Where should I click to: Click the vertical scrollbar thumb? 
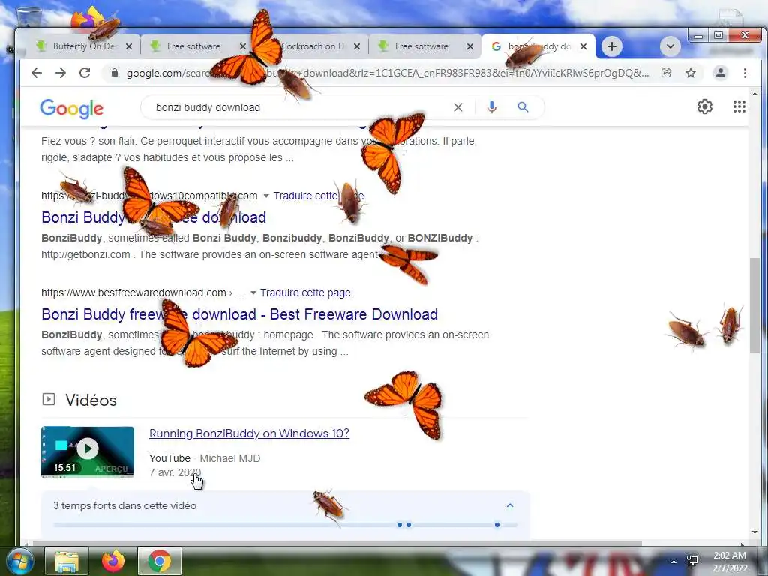tap(754, 306)
